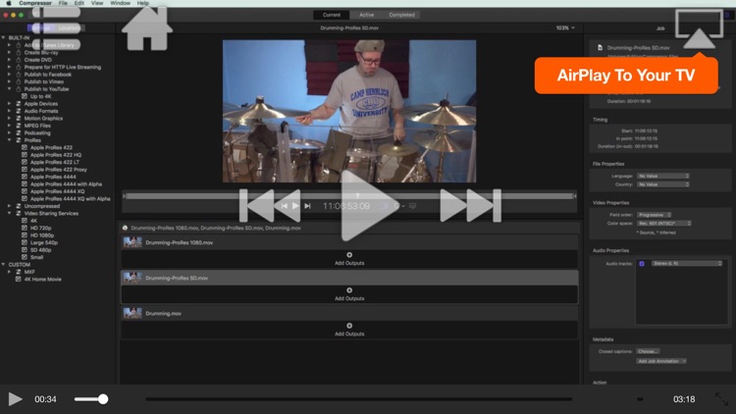Image resolution: width=736 pixels, height=414 pixels.
Task: Select the Drumming-ProRes 1080.mov job row
Action: click(x=349, y=242)
